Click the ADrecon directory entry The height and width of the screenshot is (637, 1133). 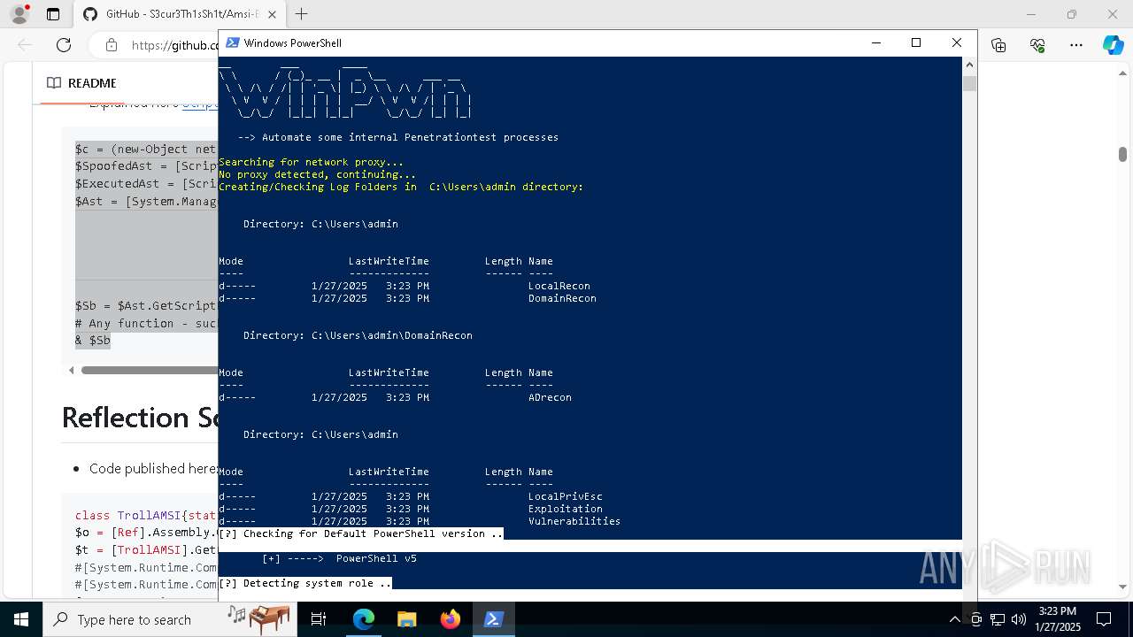pyautogui.click(x=550, y=397)
